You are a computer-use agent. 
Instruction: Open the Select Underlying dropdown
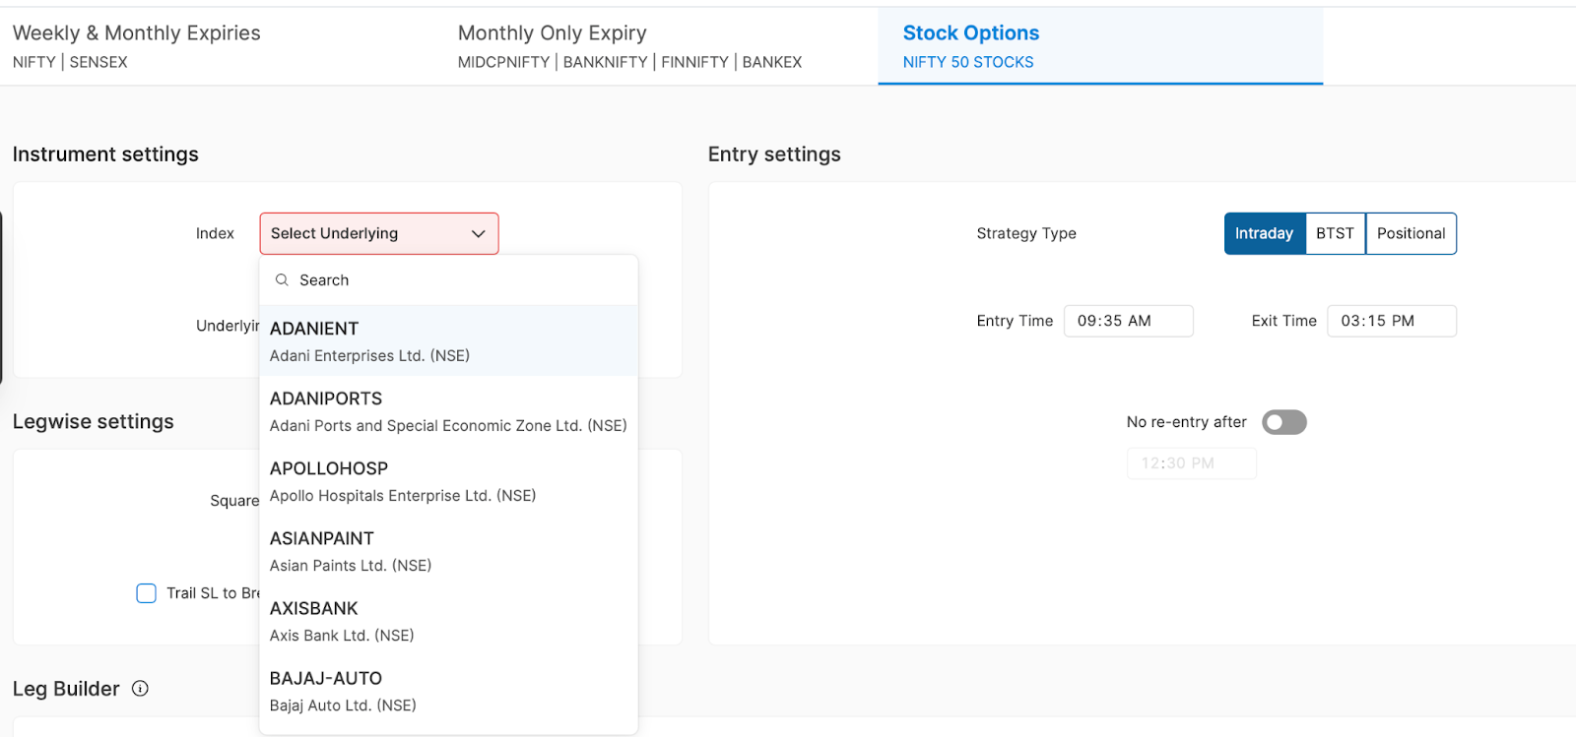(379, 233)
